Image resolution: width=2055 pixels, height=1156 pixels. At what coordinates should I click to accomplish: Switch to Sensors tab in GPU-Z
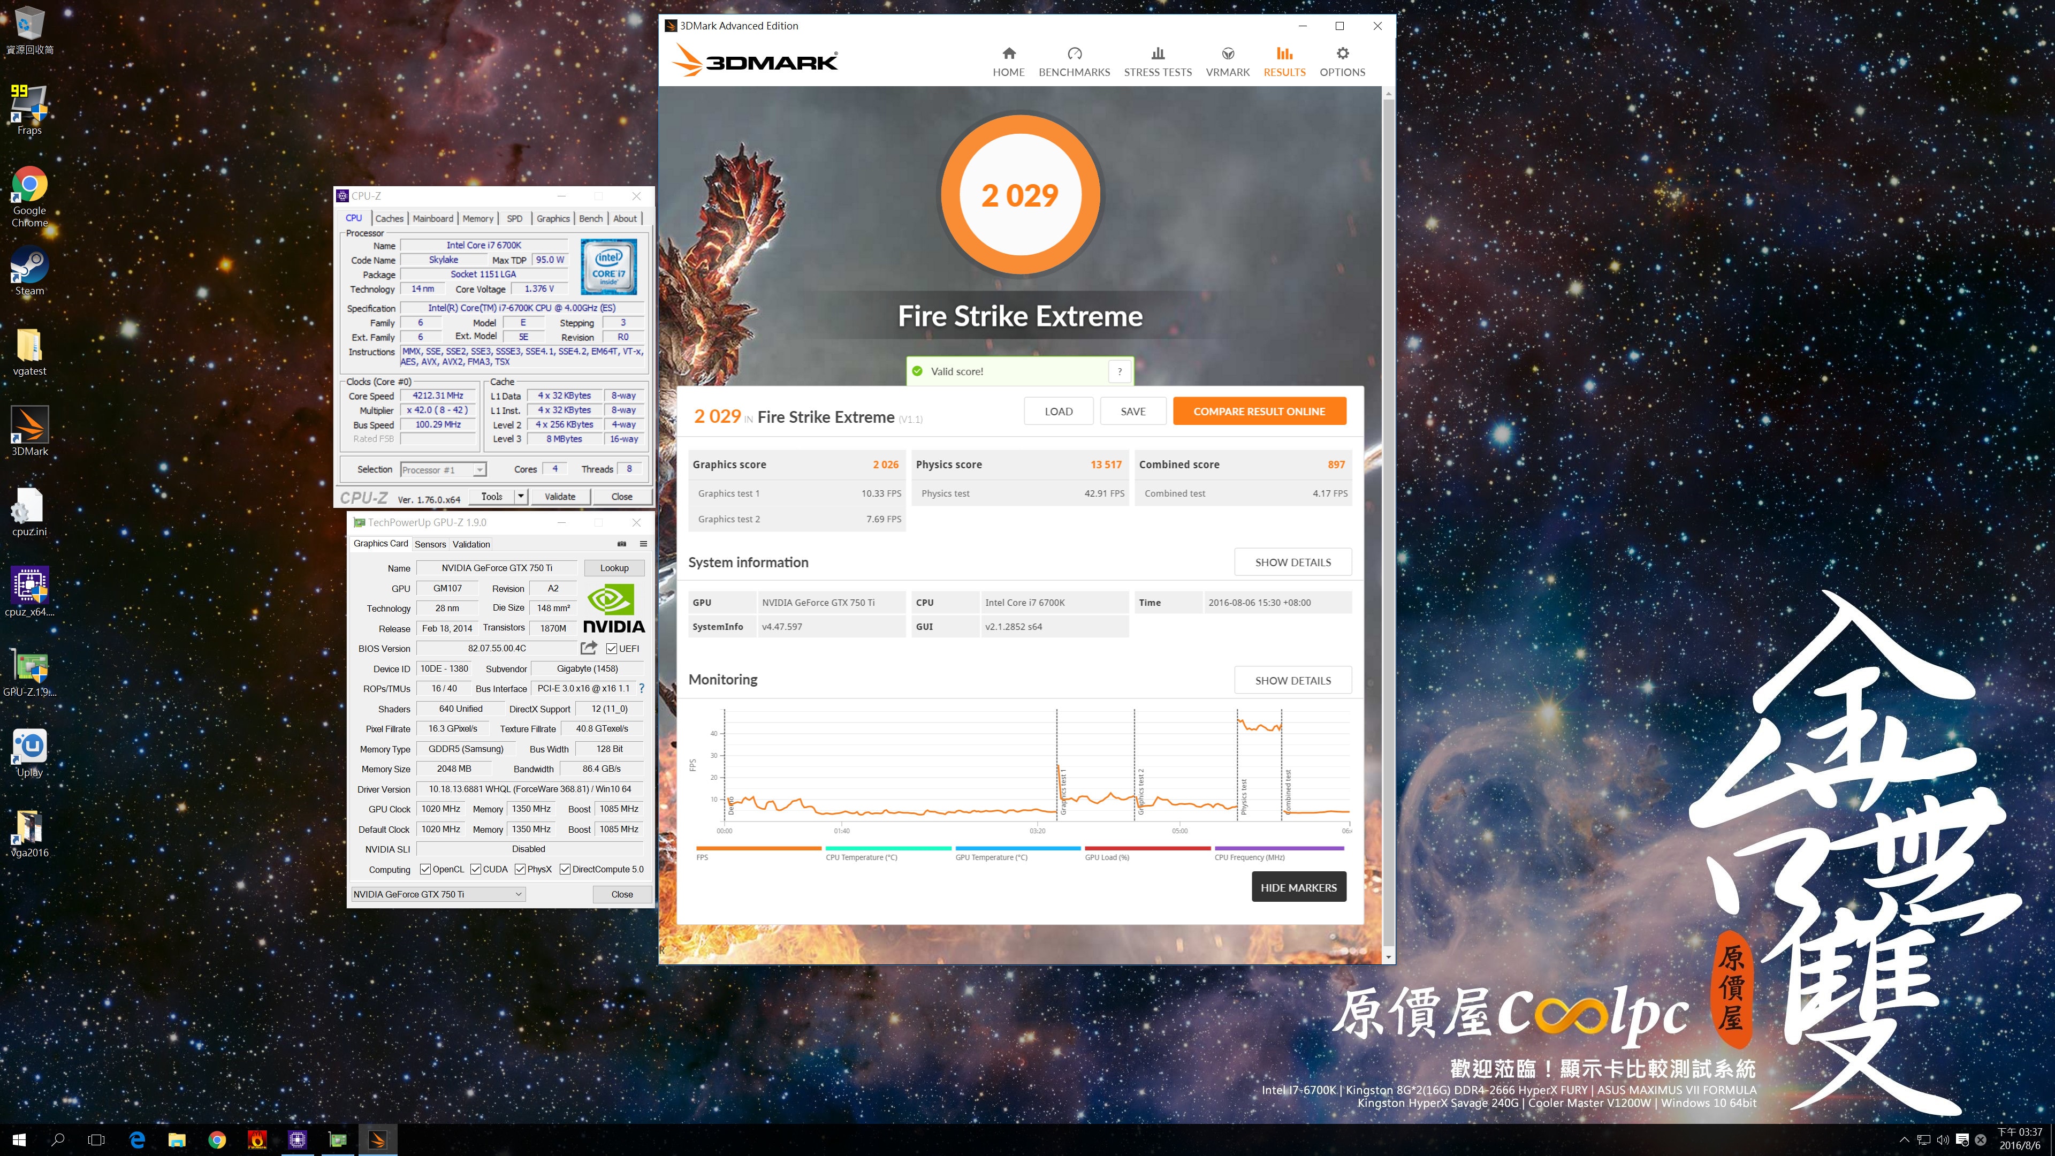(x=430, y=544)
